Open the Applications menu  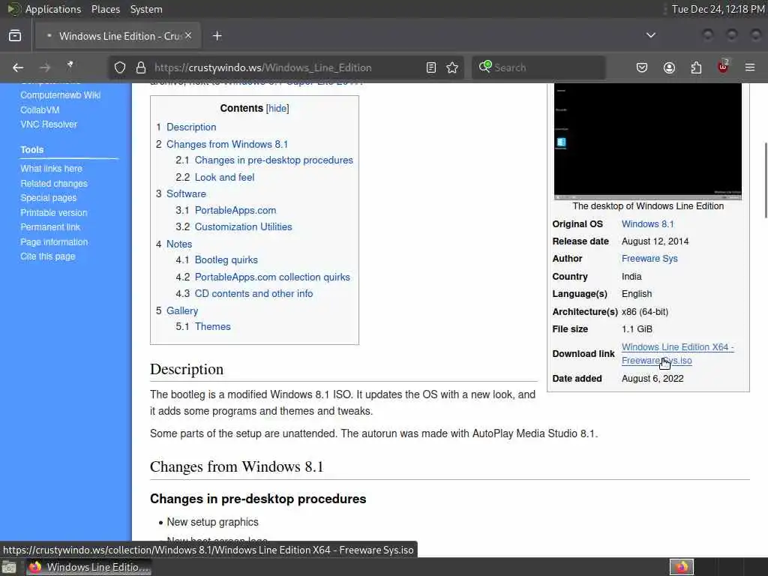[53, 9]
